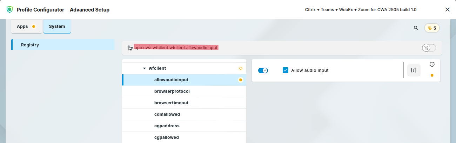Click the orange modified dot on allowaudioinput row
This screenshot has width=456, height=143.
click(240, 80)
